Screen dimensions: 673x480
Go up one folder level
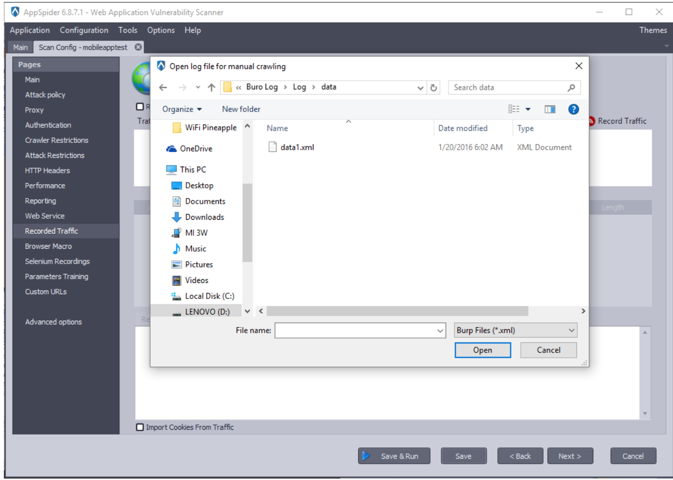coord(211,87)
